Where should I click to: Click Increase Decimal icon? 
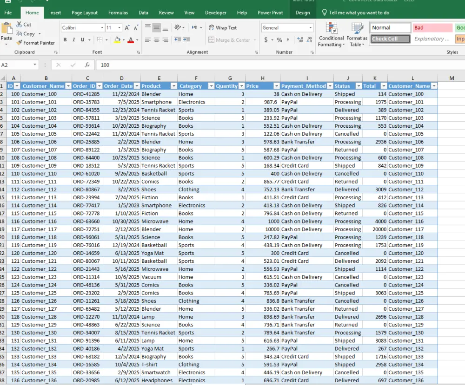[300, 39]
